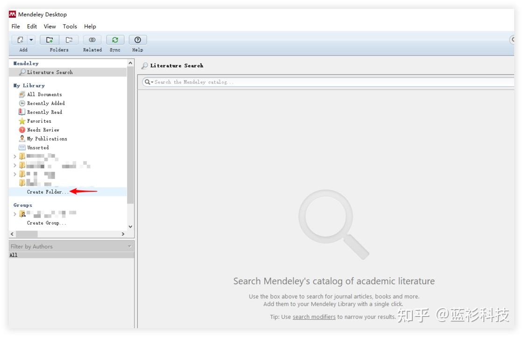Image resolution: width=523 pixels, height=337 pixels.
Task: Select the fourth blurred folder icon
Action: (22, 183)
